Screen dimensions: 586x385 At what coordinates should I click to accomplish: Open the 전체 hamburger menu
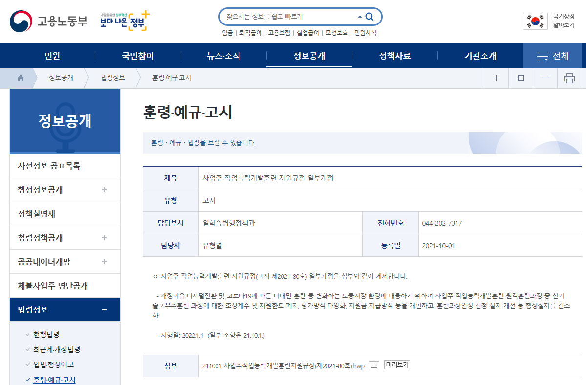553,56
